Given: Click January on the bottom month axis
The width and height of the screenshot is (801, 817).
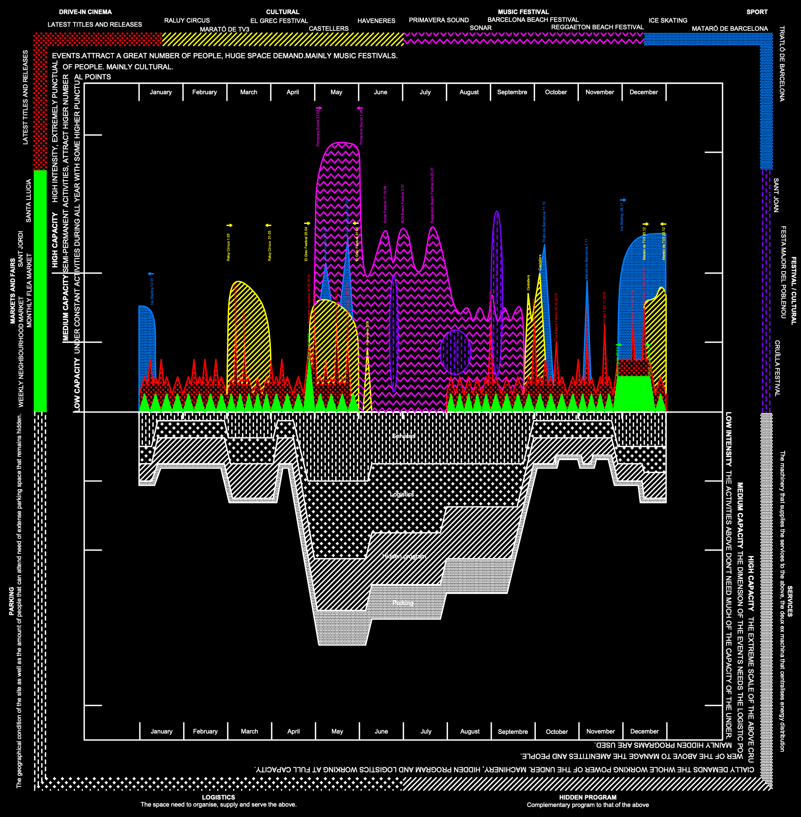Looking at the screenshot, I should [x=162, y=731].
